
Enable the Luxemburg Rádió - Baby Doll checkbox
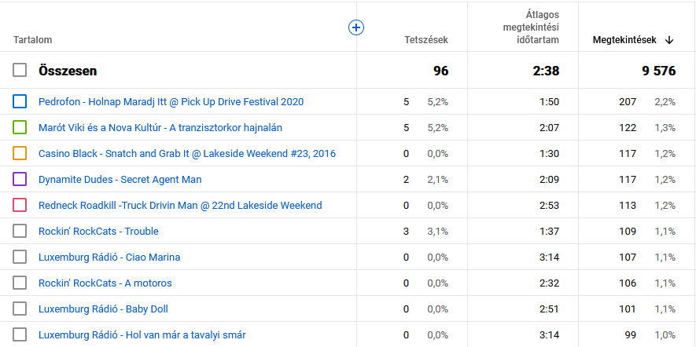tap(20, 309)
